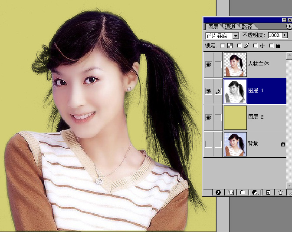
Task: Add a layer mask
Action: coord(231,192)
